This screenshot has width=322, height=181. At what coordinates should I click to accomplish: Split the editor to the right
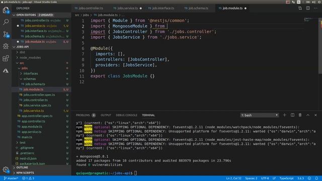[x=308, y=8]
